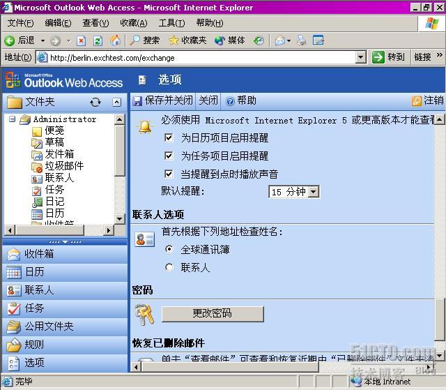Click the Stop icon in IE toolbar

click(81, 40)
